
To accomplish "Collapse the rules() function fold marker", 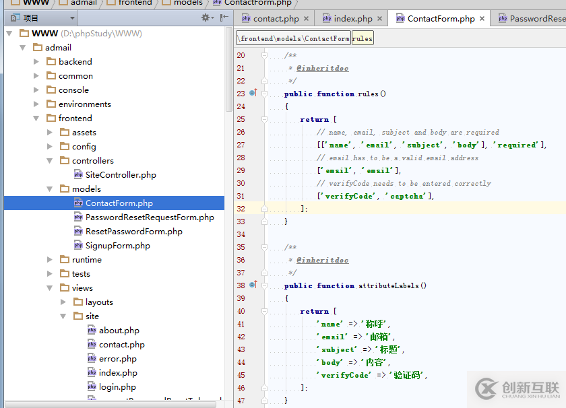I will (x=265, y=94).
